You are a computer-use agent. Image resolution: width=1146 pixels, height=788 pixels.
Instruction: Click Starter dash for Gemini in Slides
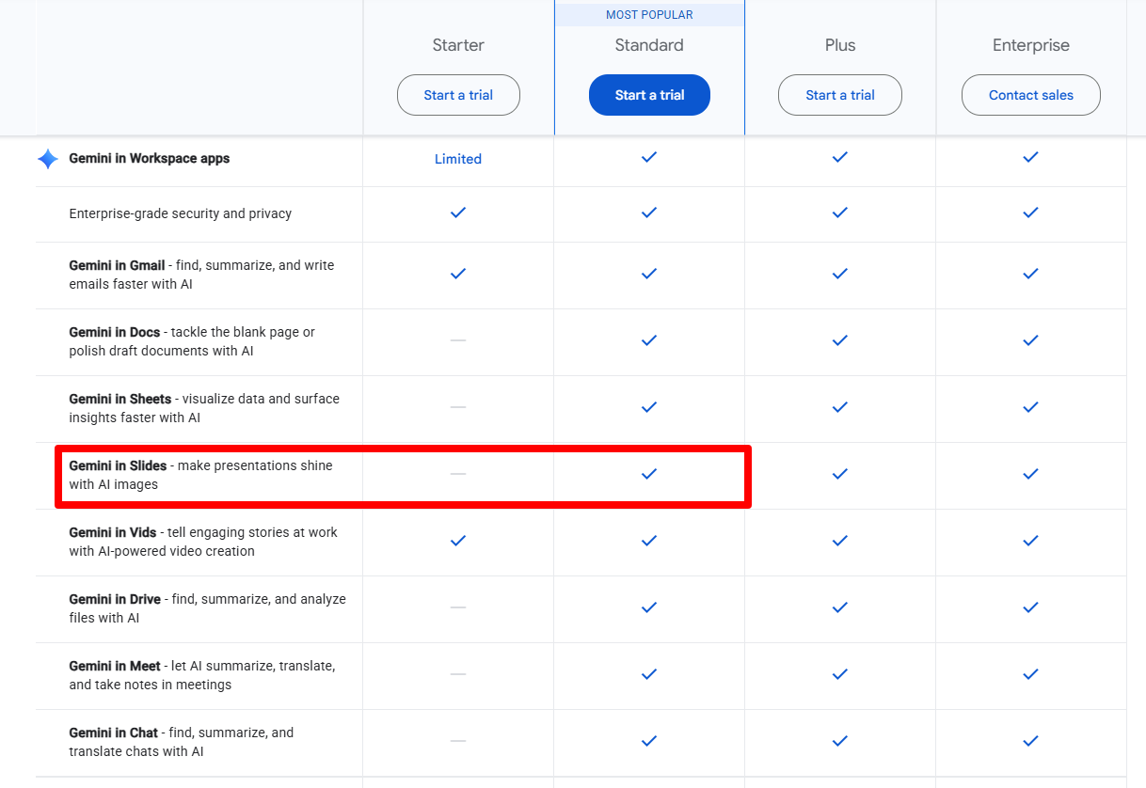[458, 474]
